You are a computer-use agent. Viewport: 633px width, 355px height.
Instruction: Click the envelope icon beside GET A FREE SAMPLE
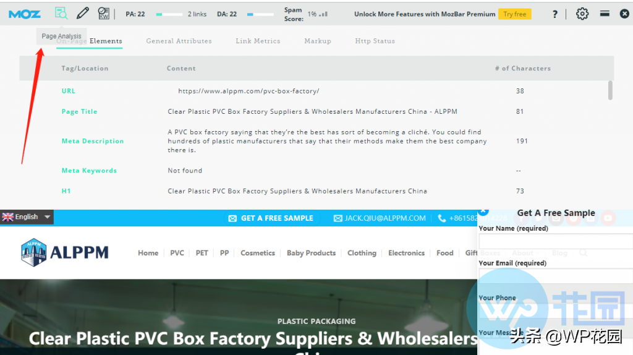[x=232, y=218]
